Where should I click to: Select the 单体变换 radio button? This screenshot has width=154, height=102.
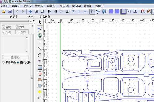[3, 62]
